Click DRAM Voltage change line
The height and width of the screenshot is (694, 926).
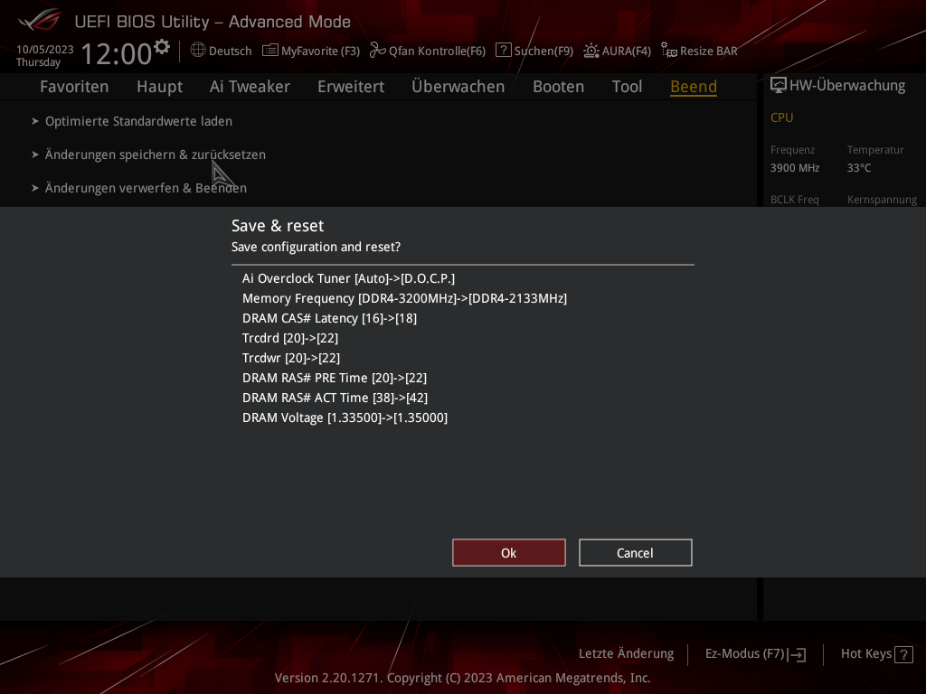(x=345, y=417)
